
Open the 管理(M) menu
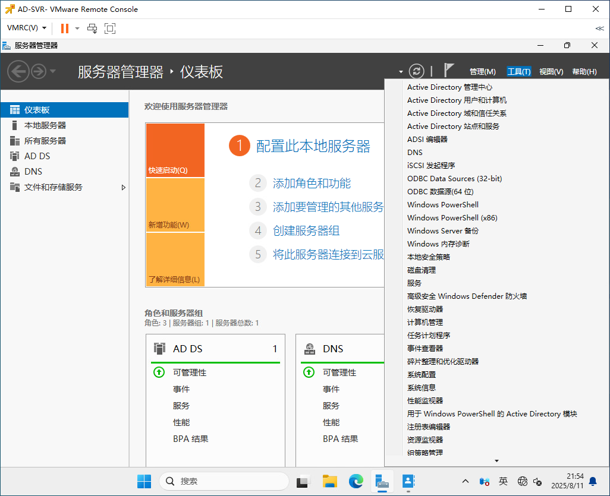pyautogui.click(x=482, y=71)
